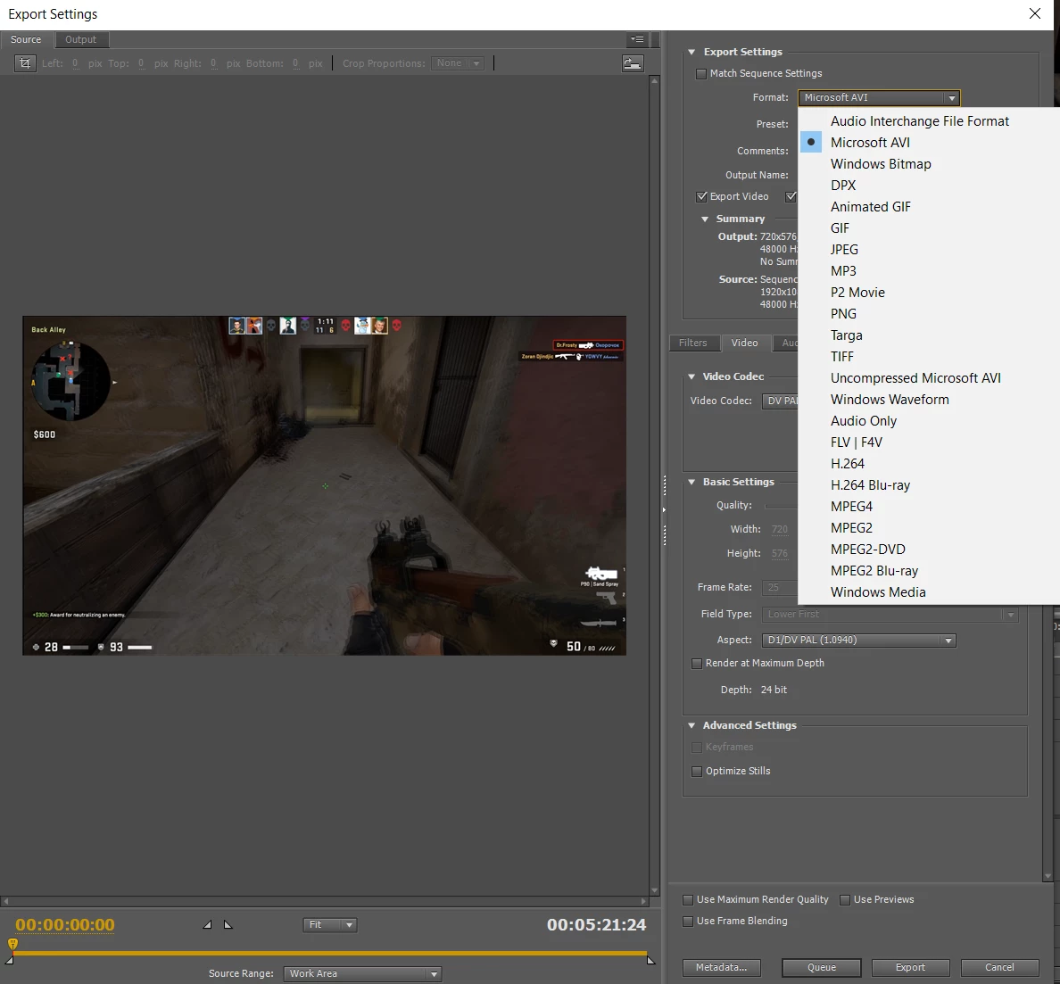Switch to the Output tab
This screenshot has width=1060, height=984.
80,39
